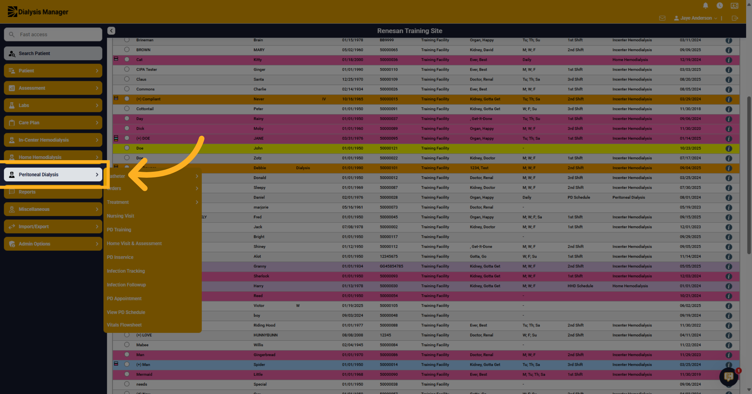
Task: Open info icon for BROWN MARY row
Action: [729, 50]
